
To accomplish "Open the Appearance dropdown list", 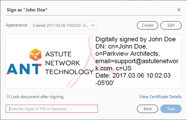I will click(x=63, y=25).
